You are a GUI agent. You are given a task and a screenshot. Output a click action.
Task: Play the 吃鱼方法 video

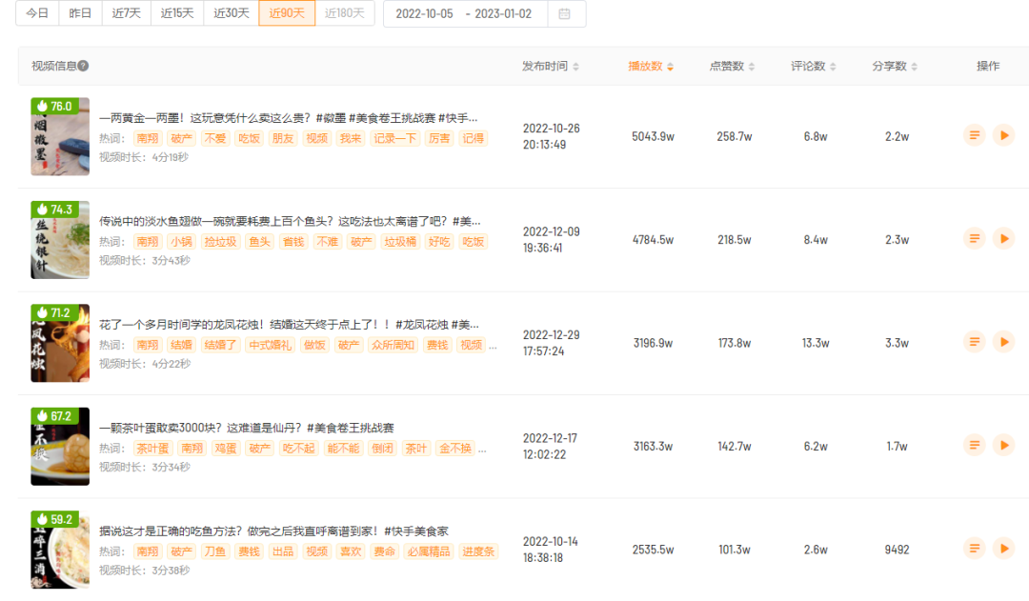[1004, 549]
